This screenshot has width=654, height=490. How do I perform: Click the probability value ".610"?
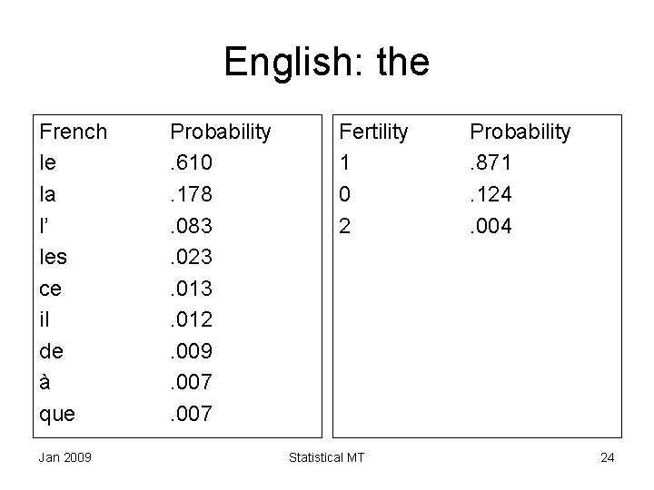pyautogui.click(x=192, y=162)
